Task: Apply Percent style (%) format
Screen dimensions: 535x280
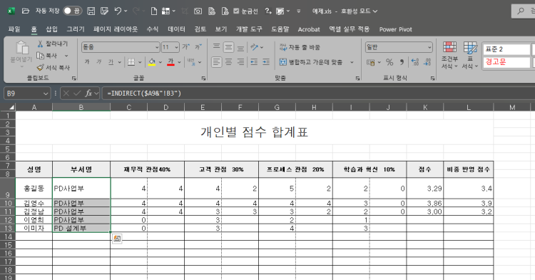Action: click(389, 62)
